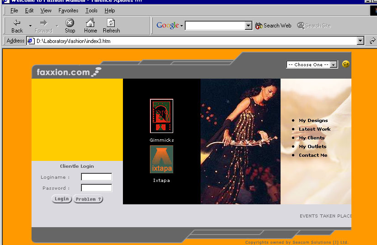Click the Go arrow beside address bar
This screenshot has height=245, width=377.
click(x=372, y=41)
